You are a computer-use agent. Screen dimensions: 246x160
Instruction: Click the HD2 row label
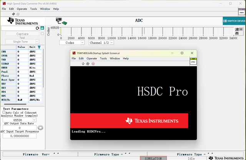[x=3, y=84]
